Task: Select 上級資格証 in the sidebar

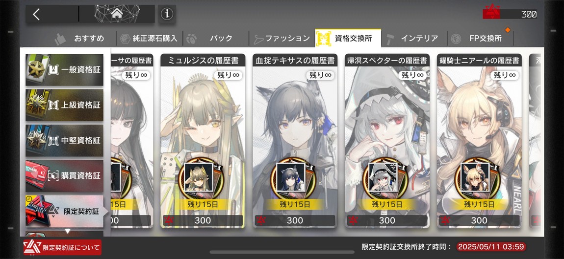Action: 64,105
